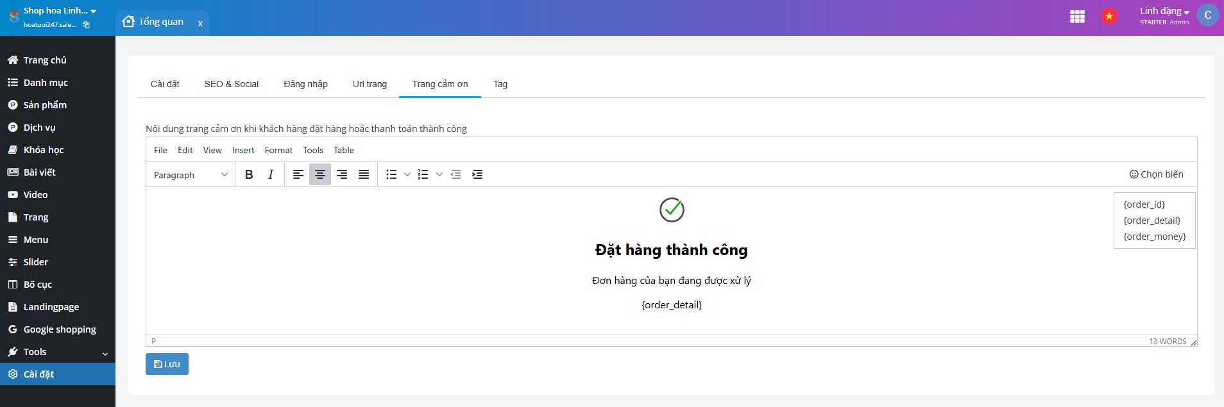
Task: Grab the editor resize handle corner
Action: click(x=1193, y=342)
